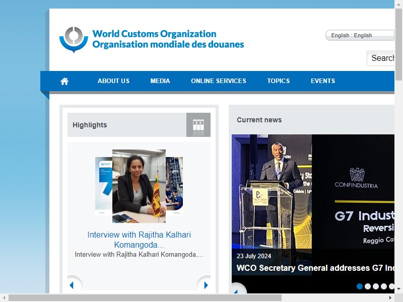The width and height of the screenshot is (403, 302).
Task: Click the scroll down arrow
Action: (x=398, y=289)
